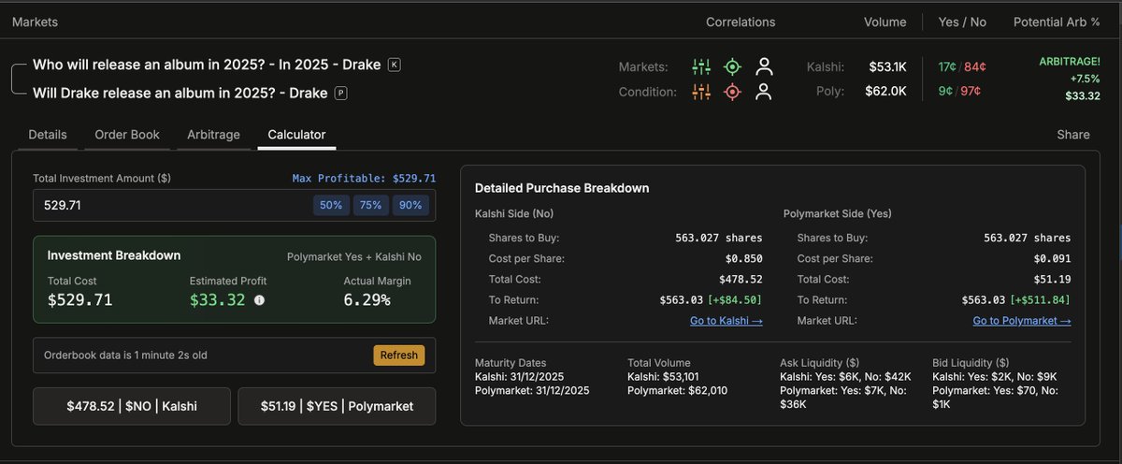Viewport: 1122px width, 464px height.
Task: Click the green sliders icon in Markets row
Action: [x=701, y=66]
